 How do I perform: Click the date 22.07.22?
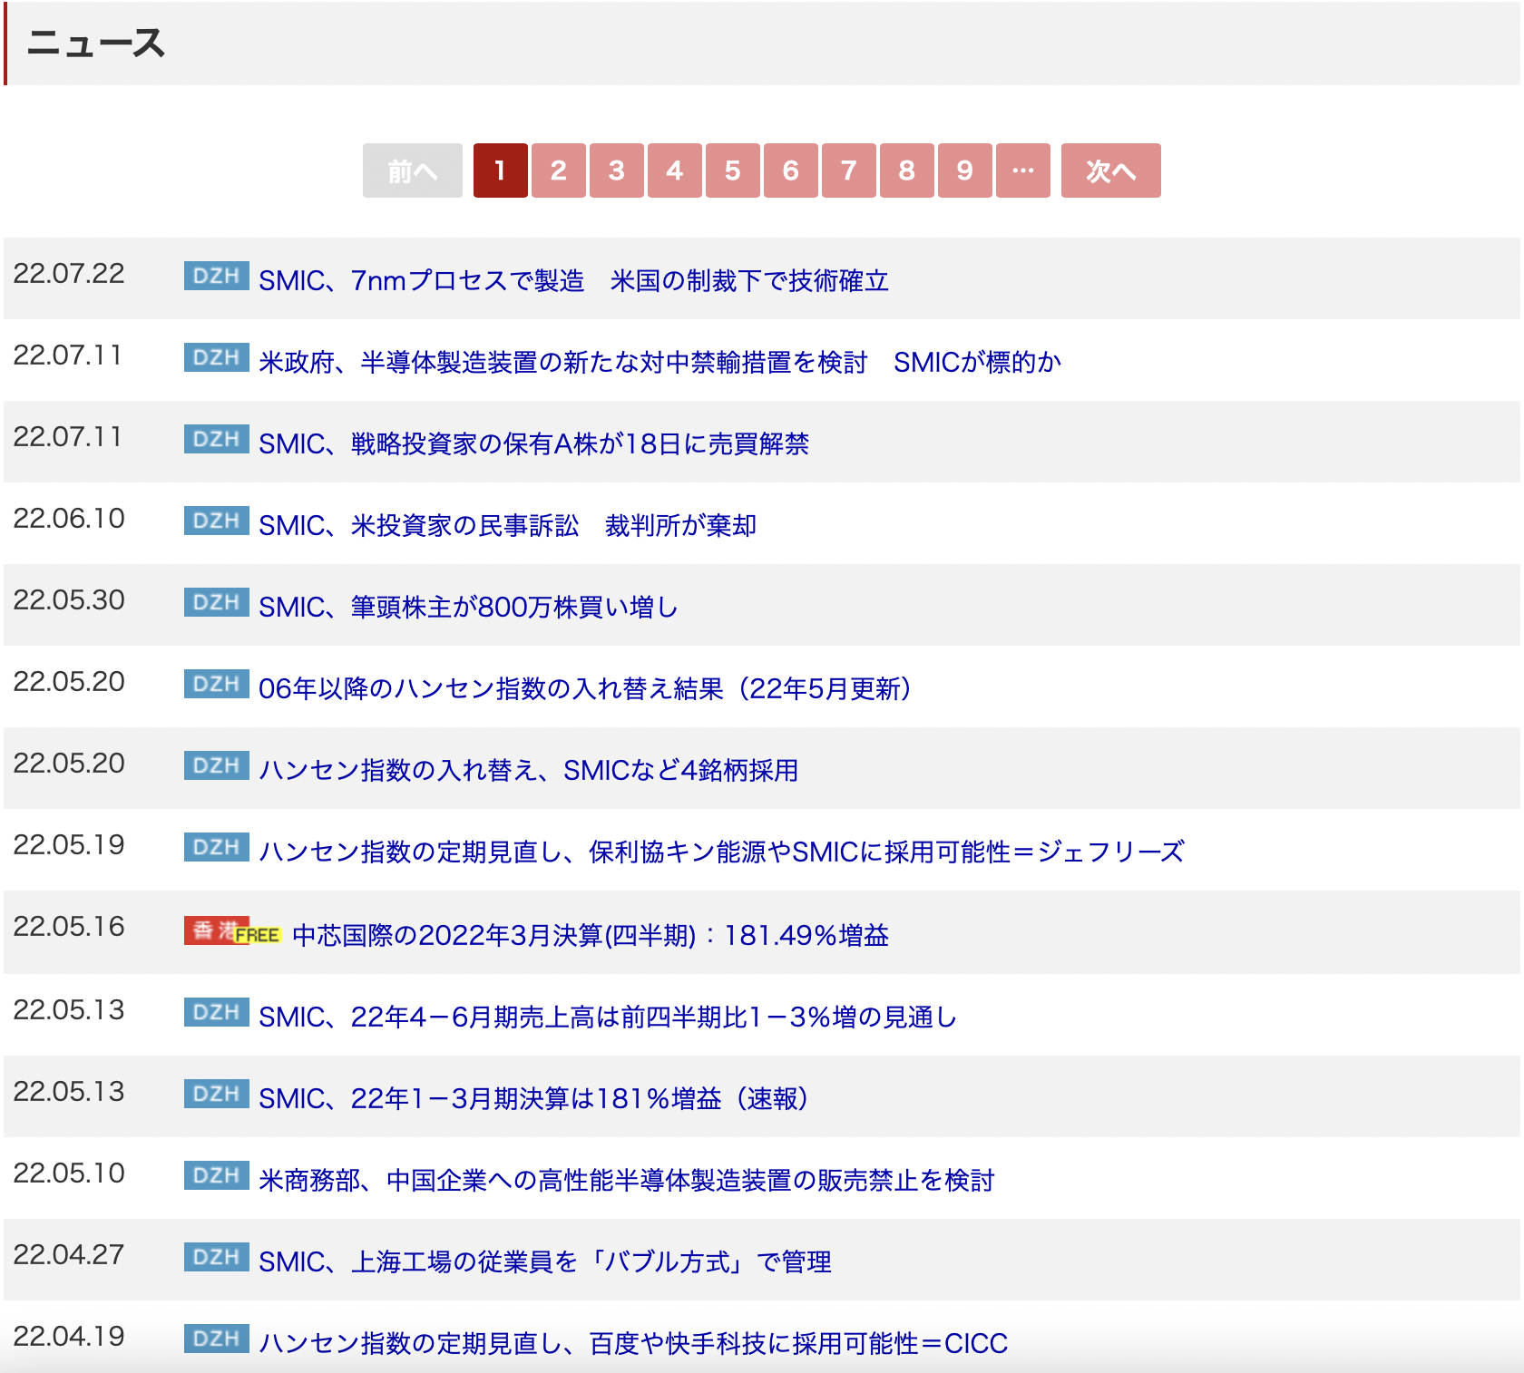[x=69, y=274]
